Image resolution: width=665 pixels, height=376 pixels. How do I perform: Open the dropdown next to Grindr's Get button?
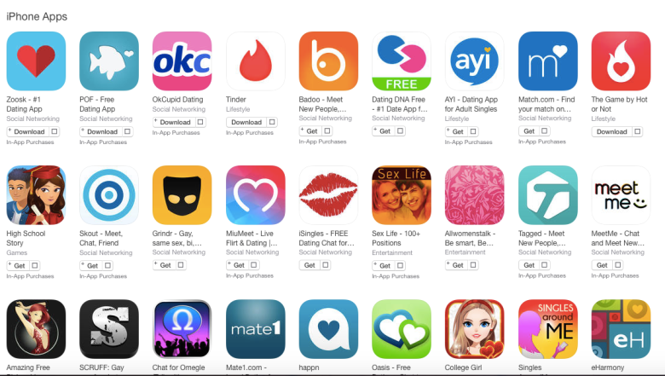(181, 265)
